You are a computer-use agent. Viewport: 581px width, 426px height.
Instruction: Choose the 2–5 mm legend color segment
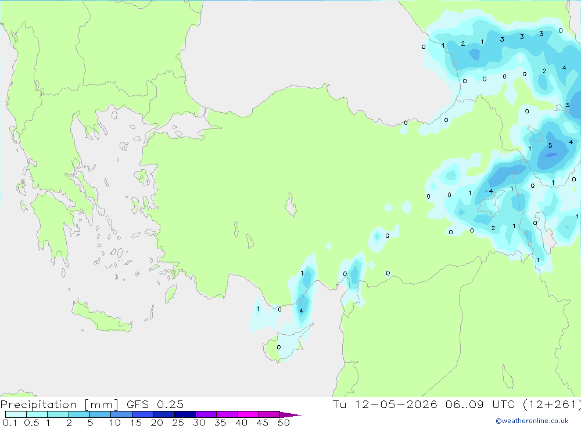click(x=79, y=414)
